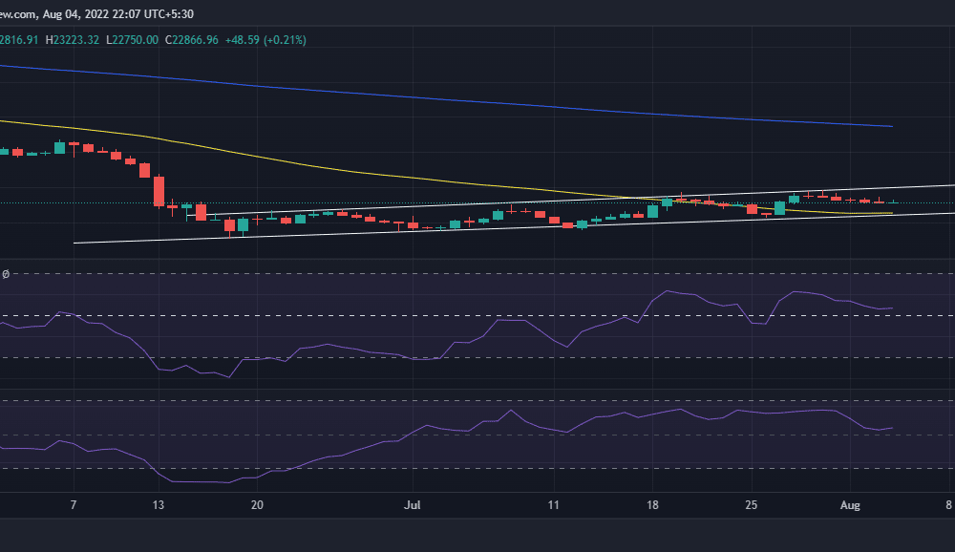Click the 'Jul' label on time axis
This screenshot has height=552, width=955.
coord(413,505)
